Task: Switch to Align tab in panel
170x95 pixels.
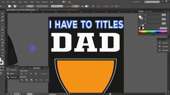Action: (x=30, y=68)
